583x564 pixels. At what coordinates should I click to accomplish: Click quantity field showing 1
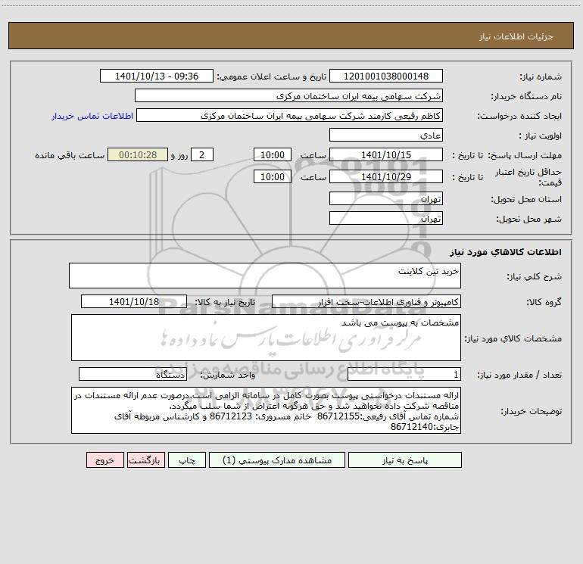(x=404, y=375)
